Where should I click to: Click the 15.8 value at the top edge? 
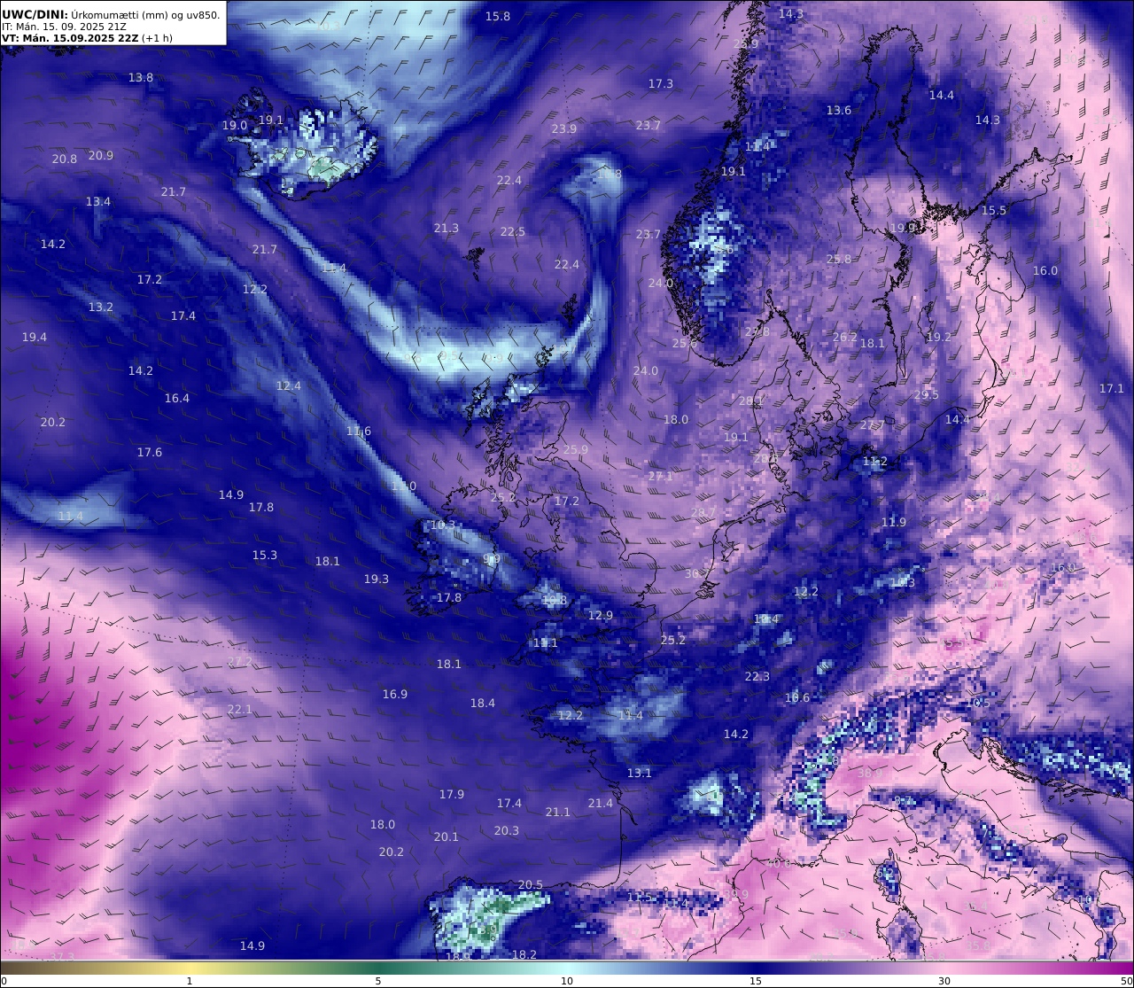coord(498,16)
